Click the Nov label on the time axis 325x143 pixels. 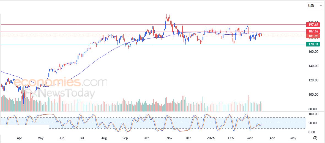[x=170, y=138]
